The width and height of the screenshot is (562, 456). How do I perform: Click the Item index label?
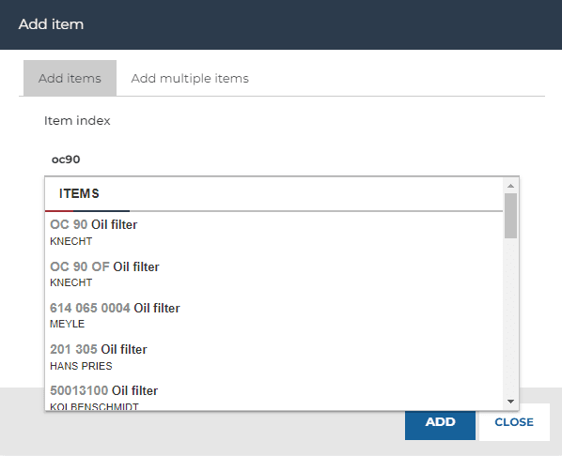pyautogui.click(x=77, y=121)
